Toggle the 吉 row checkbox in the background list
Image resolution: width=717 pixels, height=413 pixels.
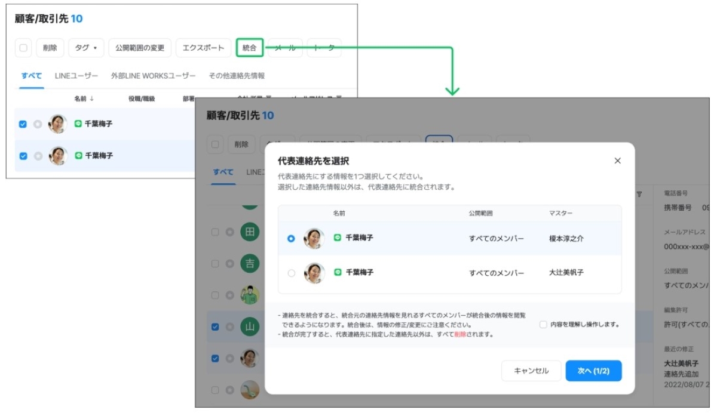pos(215,263)
